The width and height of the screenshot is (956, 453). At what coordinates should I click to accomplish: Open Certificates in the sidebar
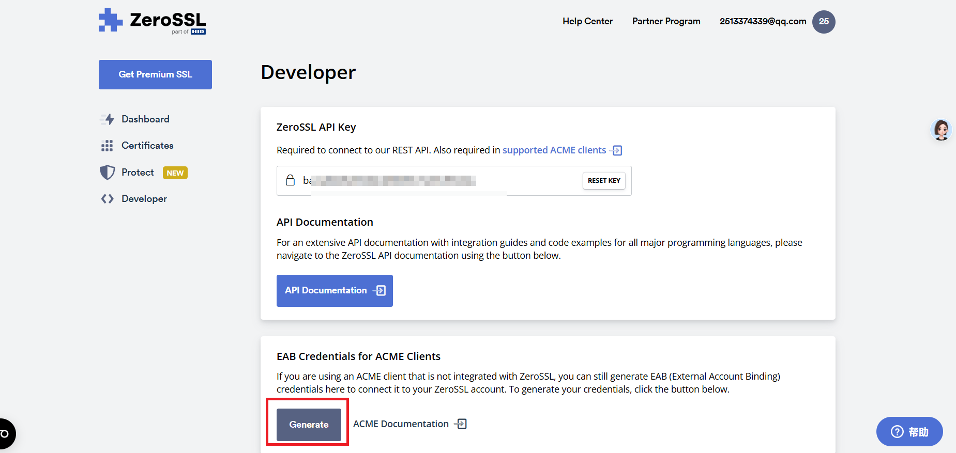point(147,146)
